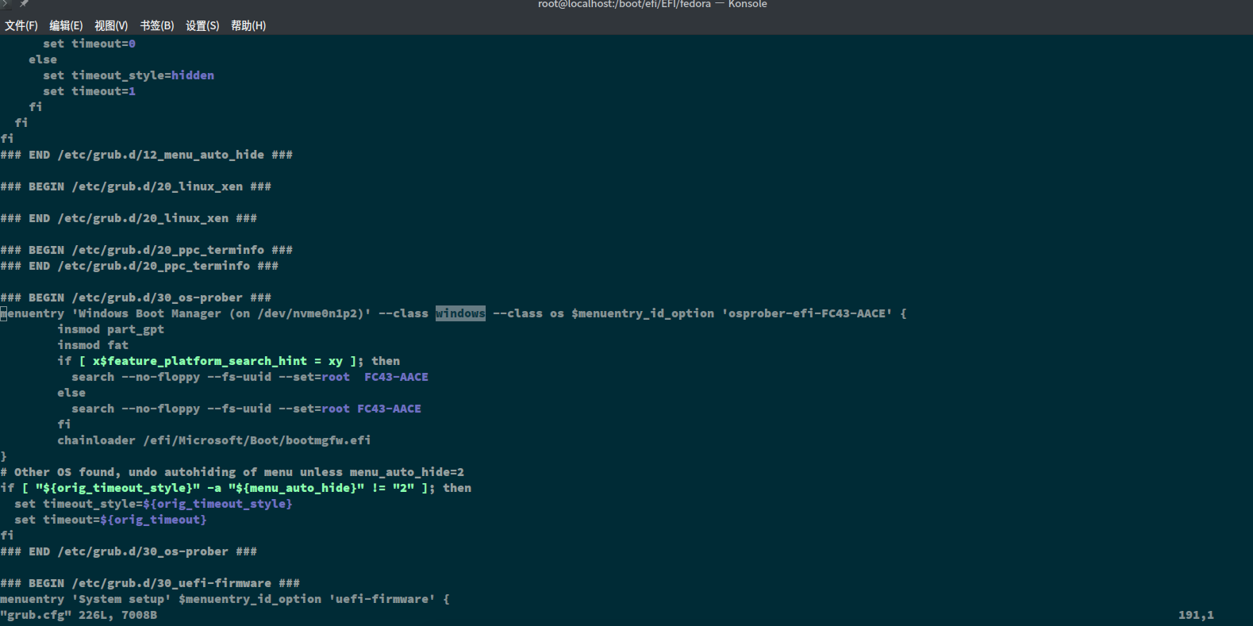Viewport: 1253px width, 626px height.
Task: Click the "# Other OS found" comment
Action: tap(233, 472)
